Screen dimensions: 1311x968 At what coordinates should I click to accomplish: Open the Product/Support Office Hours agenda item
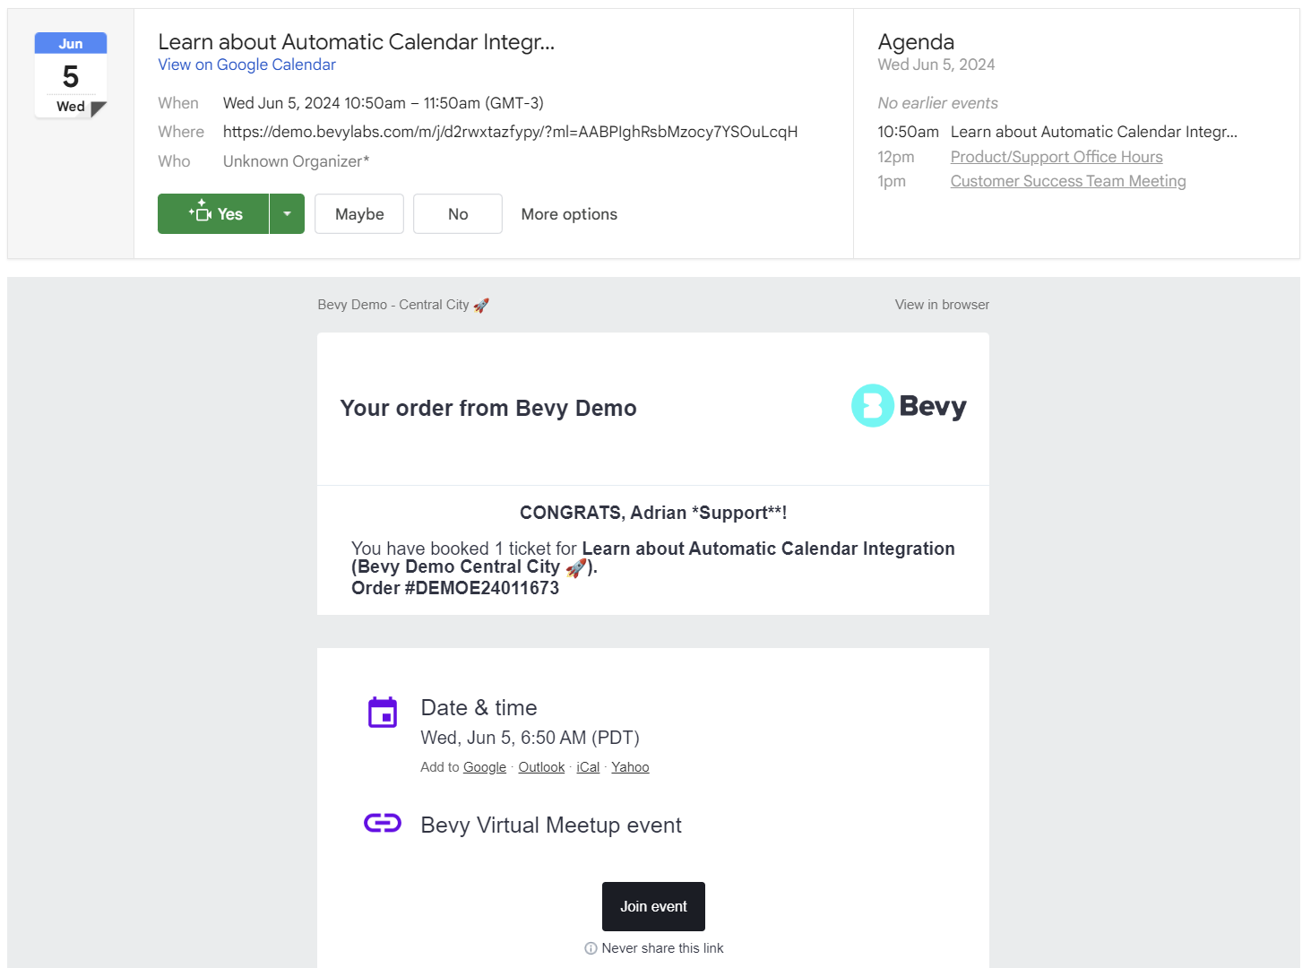(x=1057, y=157)
